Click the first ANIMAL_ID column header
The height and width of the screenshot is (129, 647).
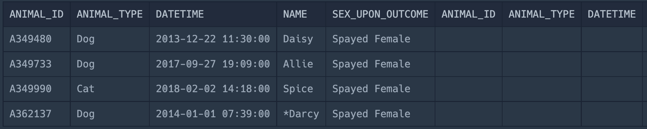click(37, 14)
